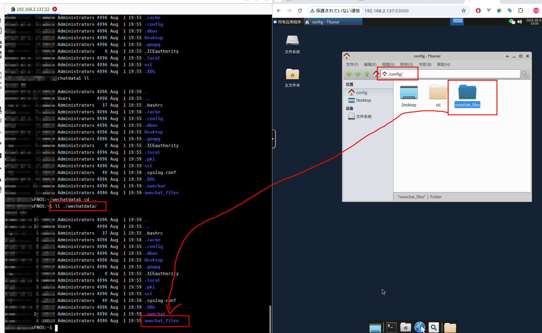Click the /config/ path location field
This screenshot has height=333, width=542.
450,74
